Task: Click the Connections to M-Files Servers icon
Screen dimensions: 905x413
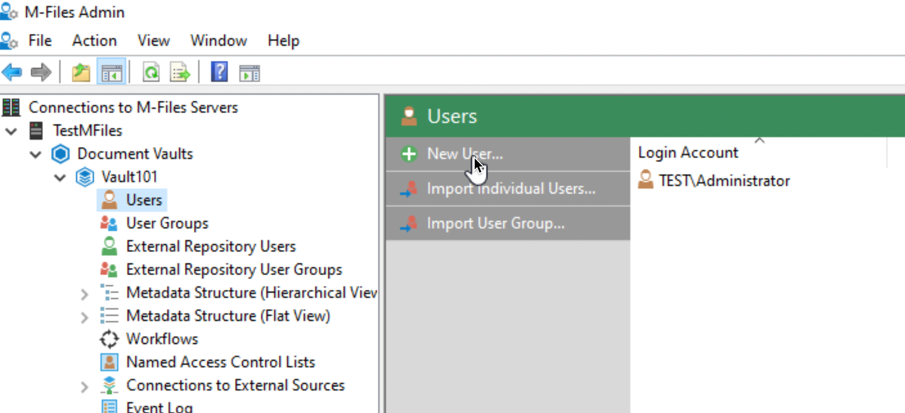Action: [x=11, y=107]
